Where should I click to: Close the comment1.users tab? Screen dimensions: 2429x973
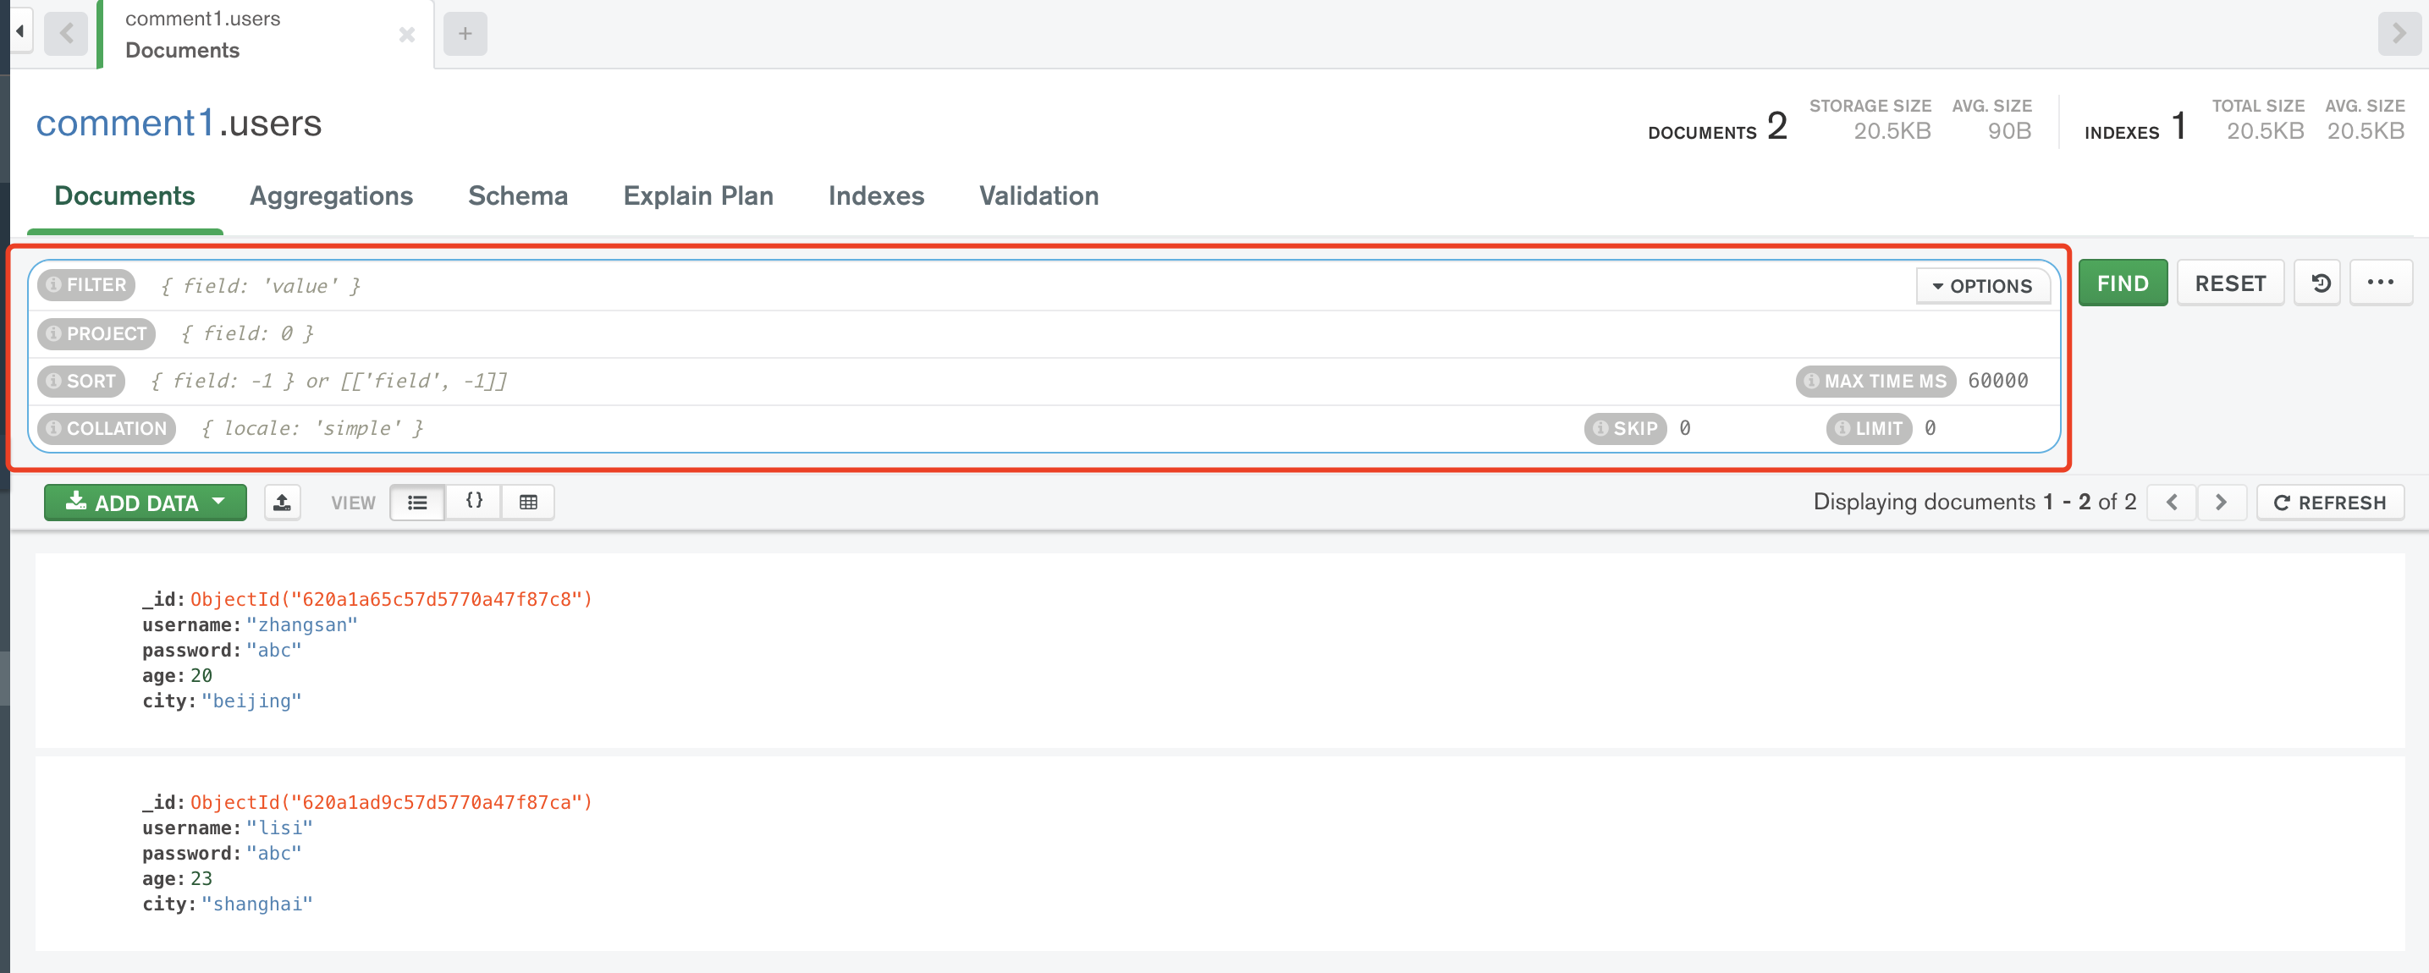[x=406, y=35]
